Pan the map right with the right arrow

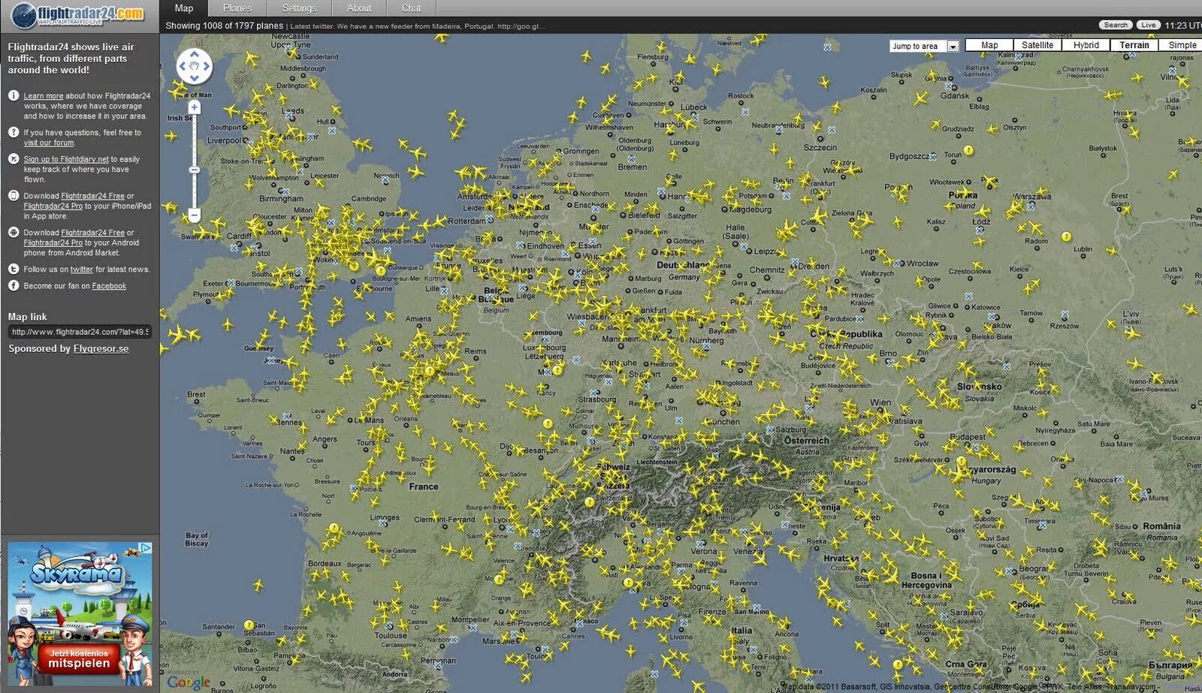[206, 66]
